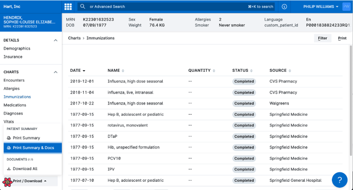Toggle Date column sort arrow

coord(84,71)
